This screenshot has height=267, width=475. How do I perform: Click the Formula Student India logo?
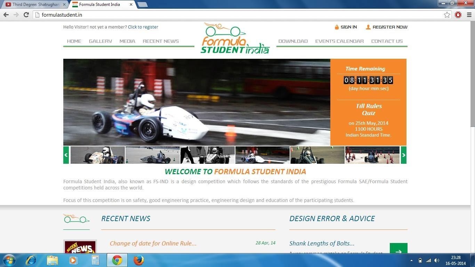pyautogui.click(x=235, y=38)
